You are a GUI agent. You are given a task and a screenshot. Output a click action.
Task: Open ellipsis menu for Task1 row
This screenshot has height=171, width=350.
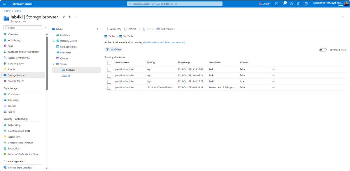click(x=273, y=69)
